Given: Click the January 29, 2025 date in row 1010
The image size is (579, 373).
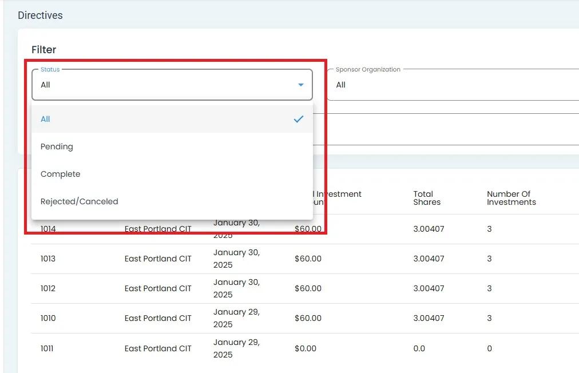Looking at the screenshot, I should (x=236, y=318).
